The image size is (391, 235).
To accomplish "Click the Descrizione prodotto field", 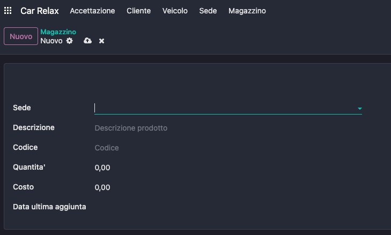I will [x=228, y=128].
